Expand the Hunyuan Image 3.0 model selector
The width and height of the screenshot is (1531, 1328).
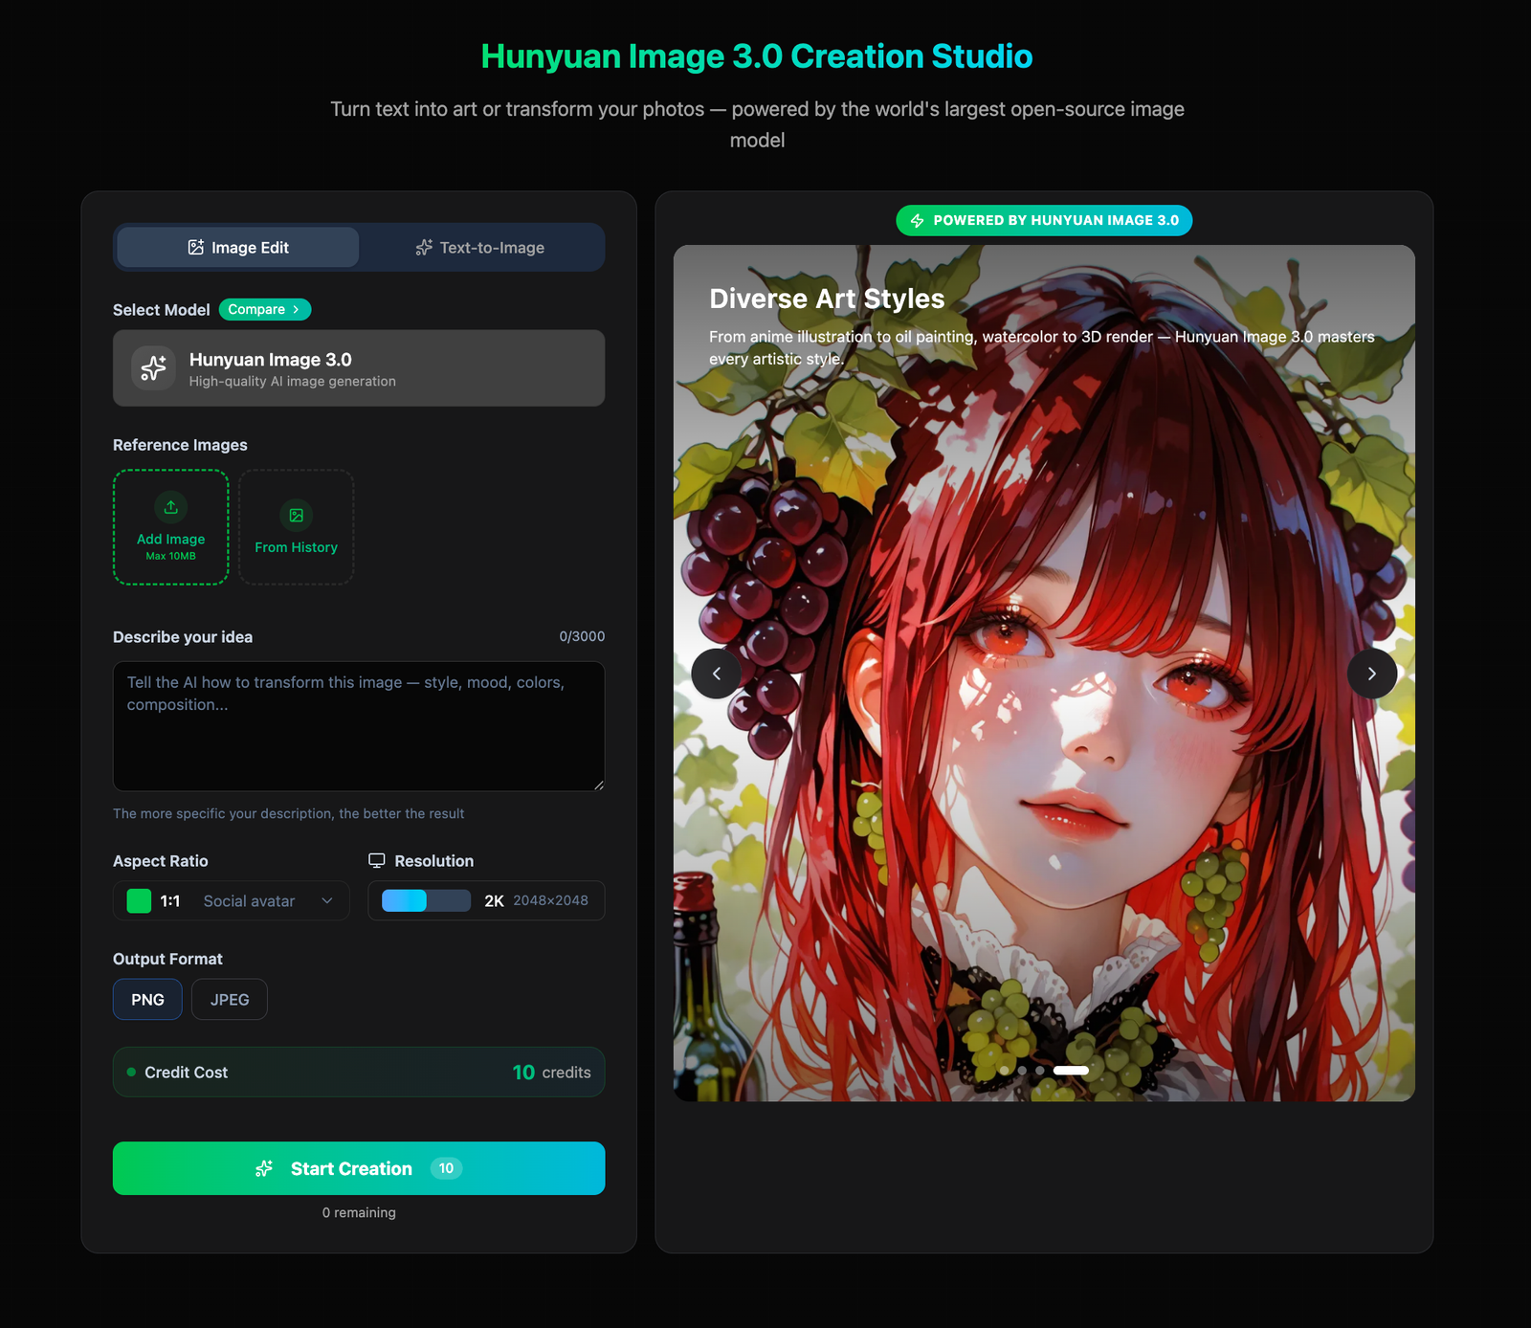coord(359,368)
